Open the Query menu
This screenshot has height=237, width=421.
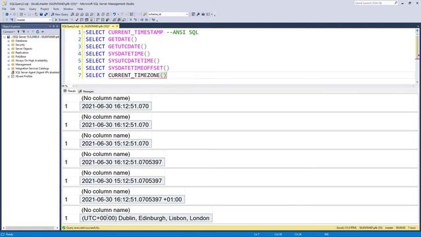click(32, 9)
